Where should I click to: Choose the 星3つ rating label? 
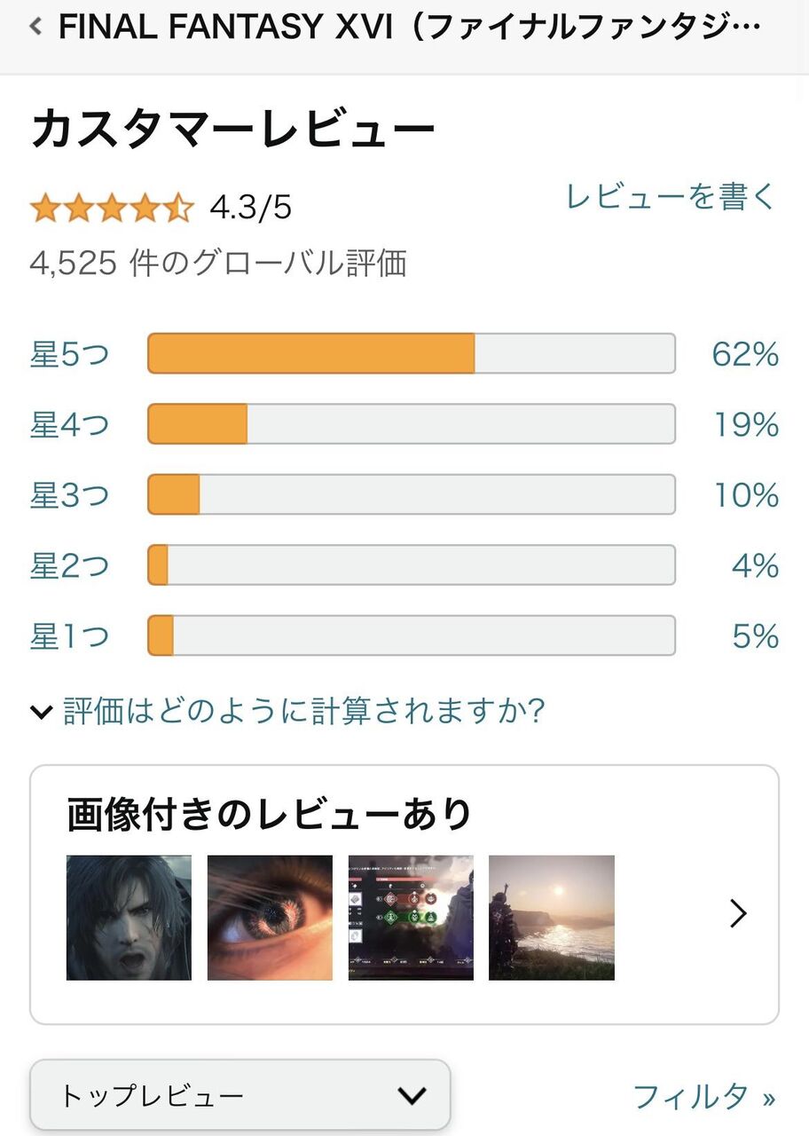pyautogui.click(x=69, y=495)
